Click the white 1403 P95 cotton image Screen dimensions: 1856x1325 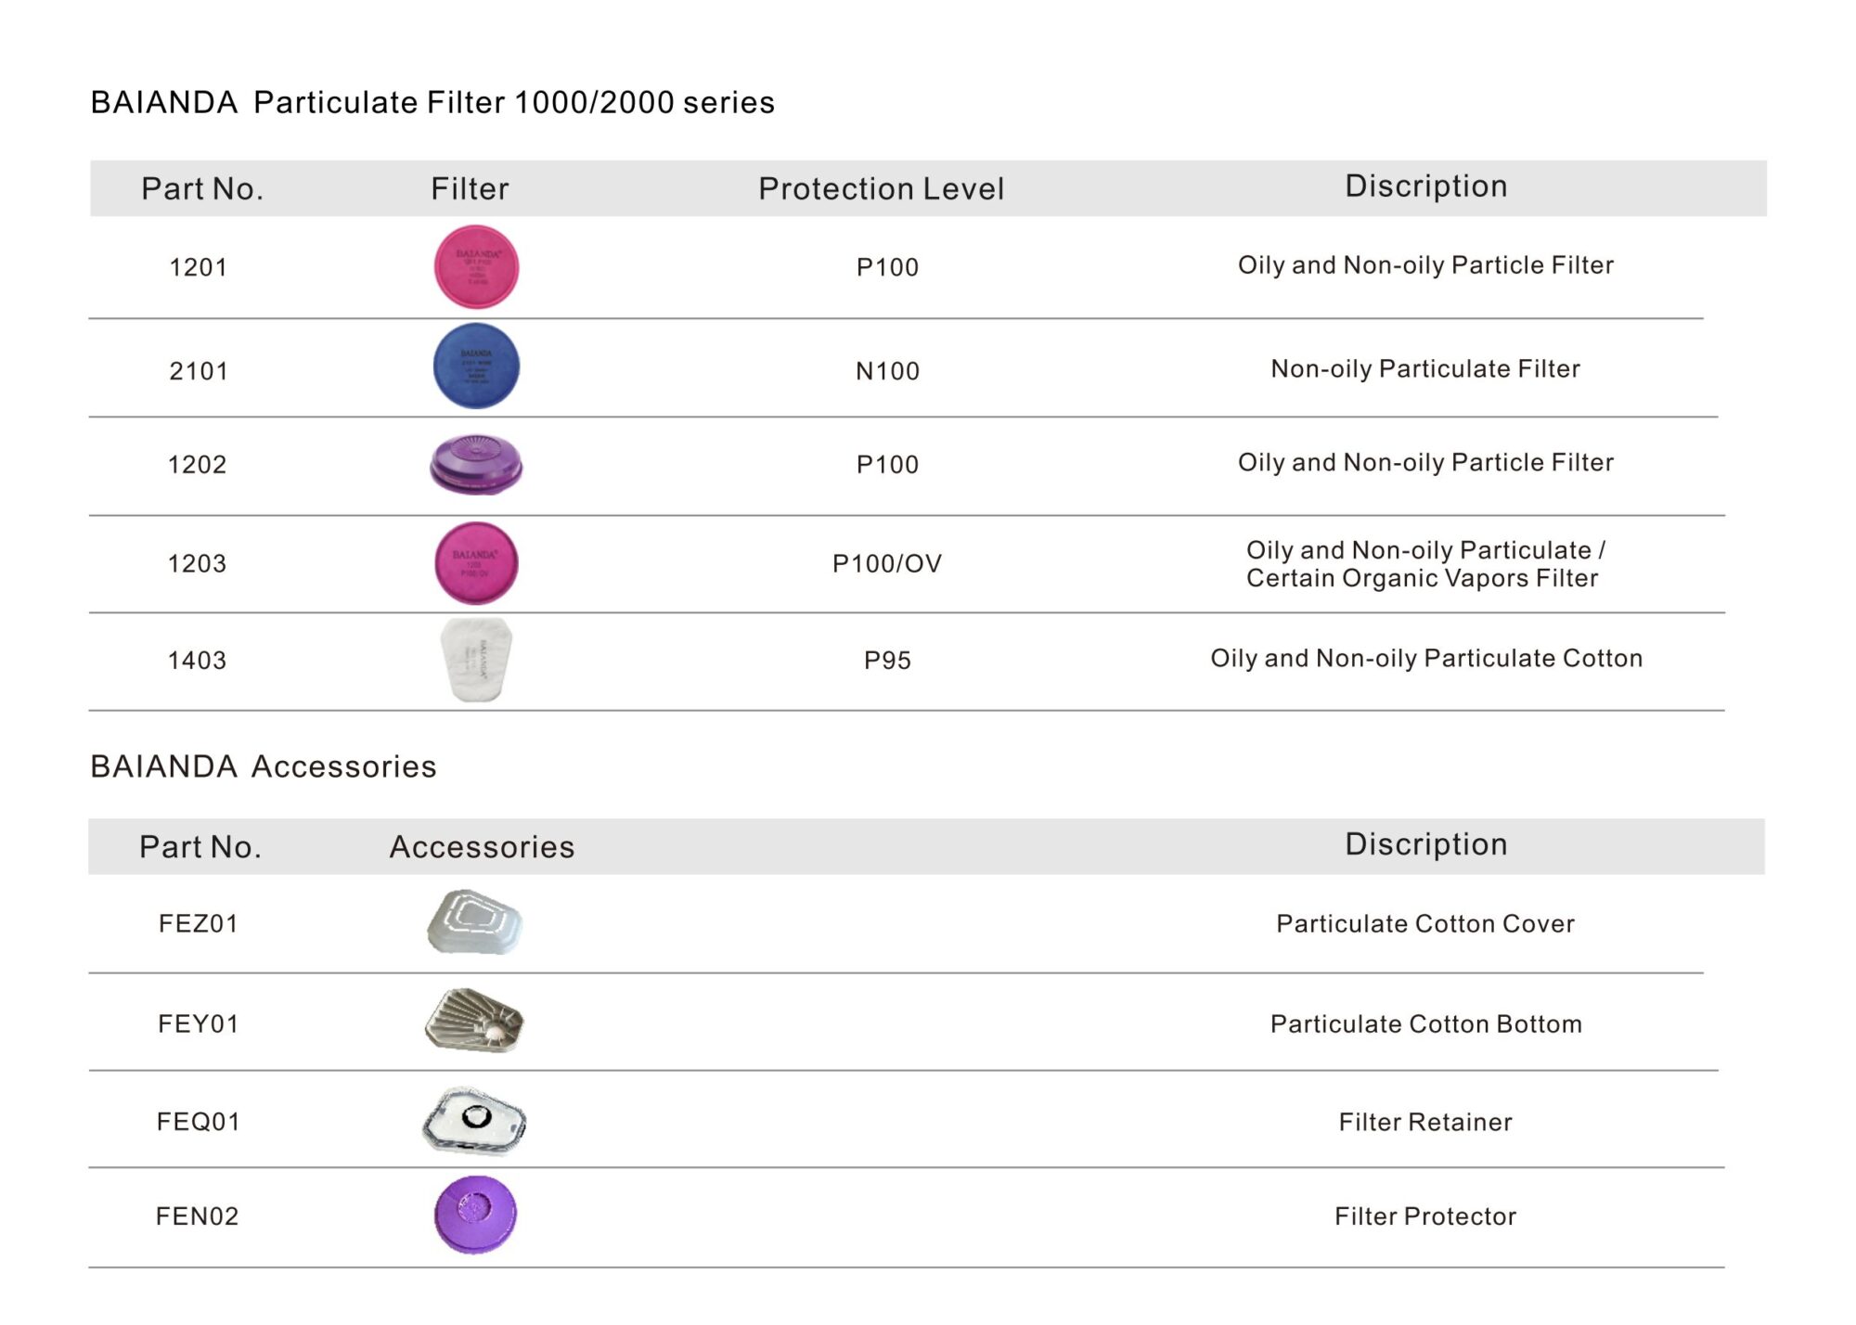tap(476, 660)
